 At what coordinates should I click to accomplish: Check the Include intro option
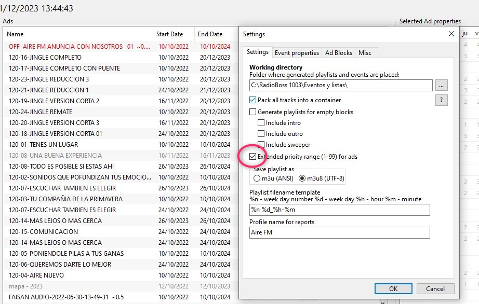pos(261,123)
